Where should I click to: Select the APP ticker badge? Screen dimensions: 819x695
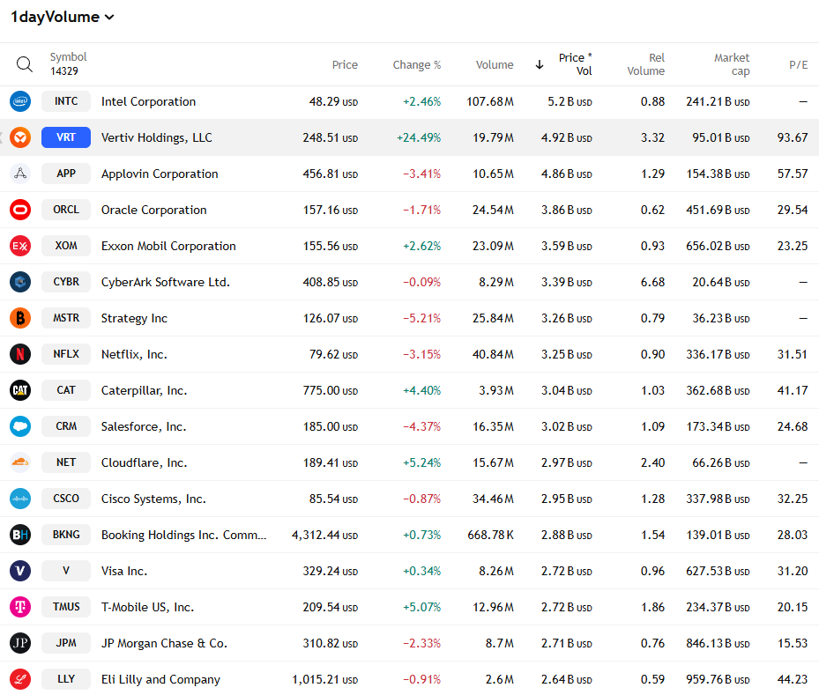pyautogui.click(x=66, y=174)
